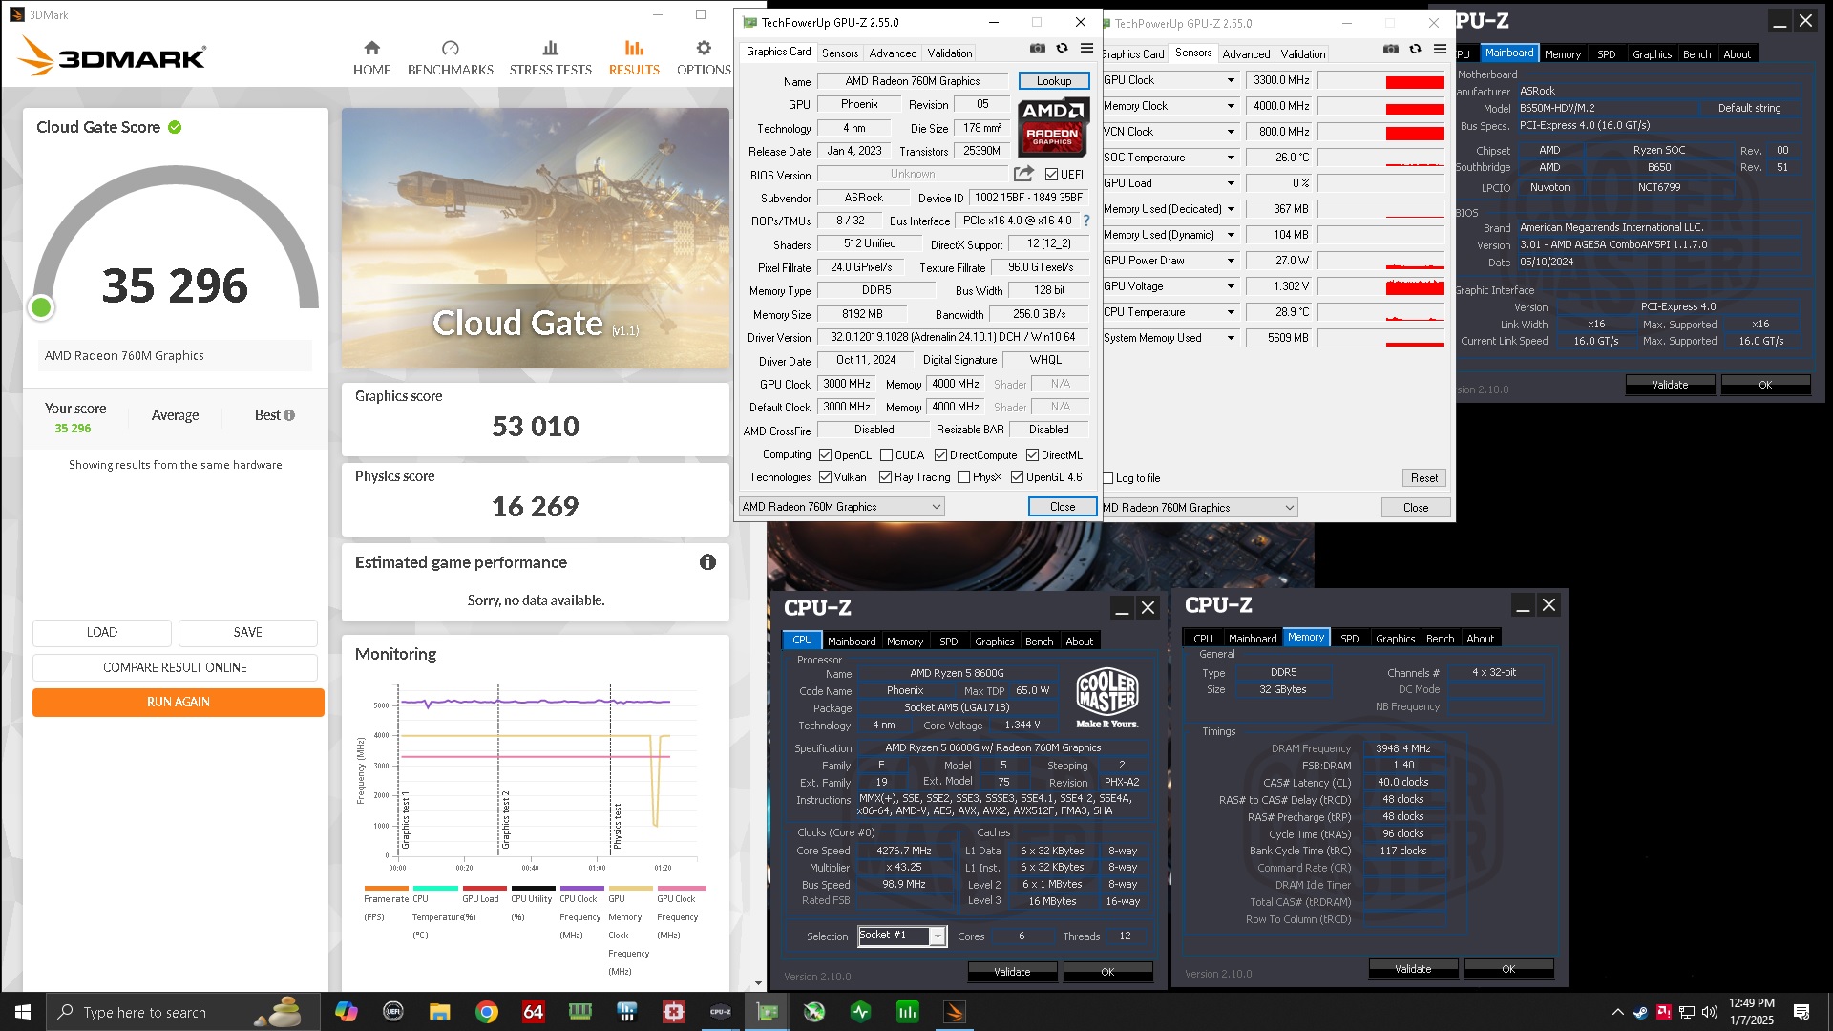Image resolution: width=1833 pixels, height=1031 pixels.
Task: Click Estimated game performance info icon
Action: click(x=707, y=562)
